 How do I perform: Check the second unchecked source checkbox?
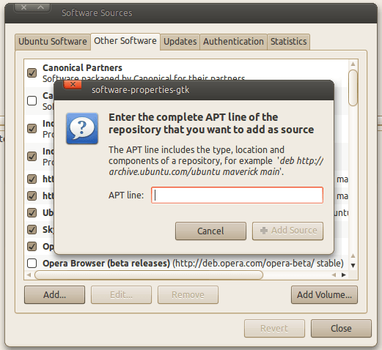coord(32,264)
